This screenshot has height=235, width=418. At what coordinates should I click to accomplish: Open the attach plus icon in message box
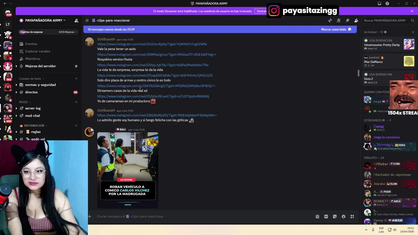[x=89, y=216]
